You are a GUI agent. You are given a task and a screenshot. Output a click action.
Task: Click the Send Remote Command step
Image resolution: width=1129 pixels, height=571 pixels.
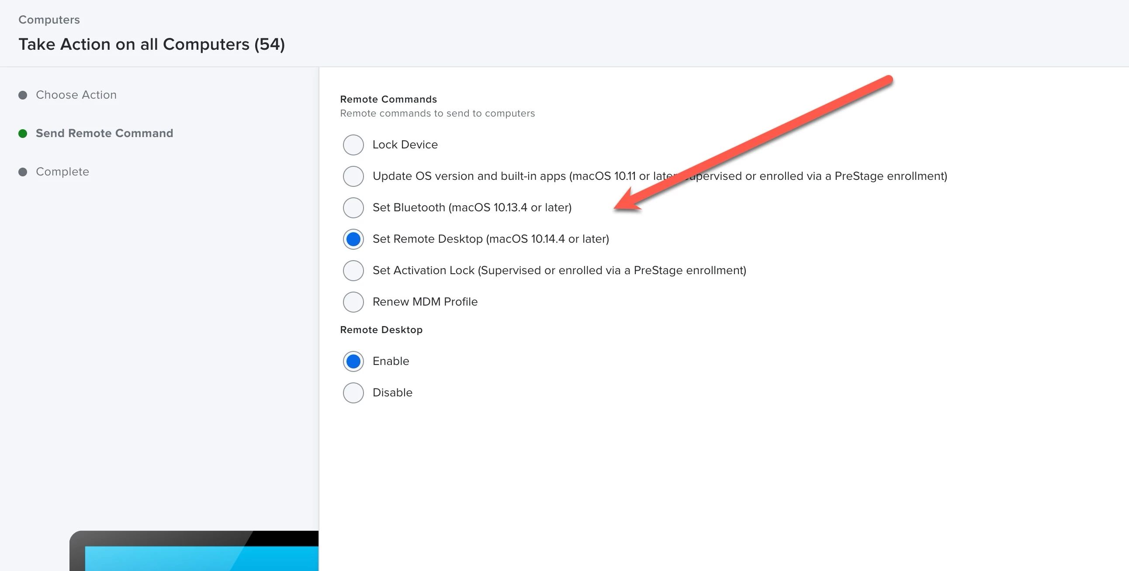tap(104, 133)
